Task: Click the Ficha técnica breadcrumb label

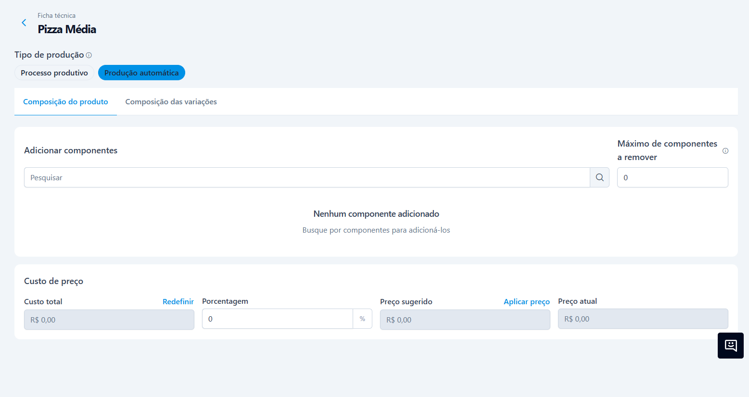Action: point(56,15)
